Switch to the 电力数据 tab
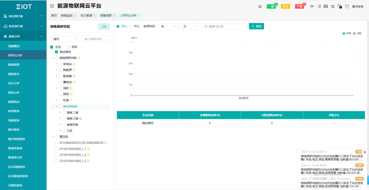This screenshot has width=369, height=190. [x=88, y=15]
